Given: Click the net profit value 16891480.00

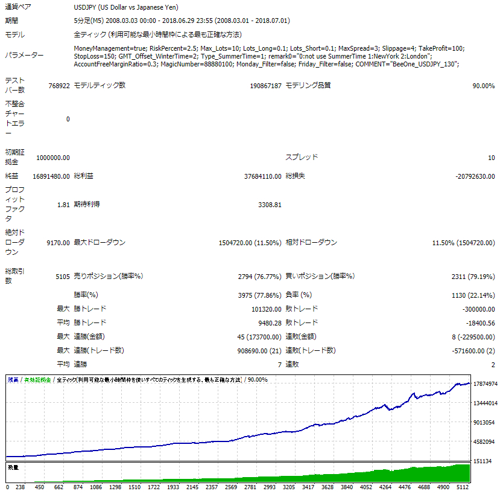Looking at the screenshot, I should (x=51, y=176).
